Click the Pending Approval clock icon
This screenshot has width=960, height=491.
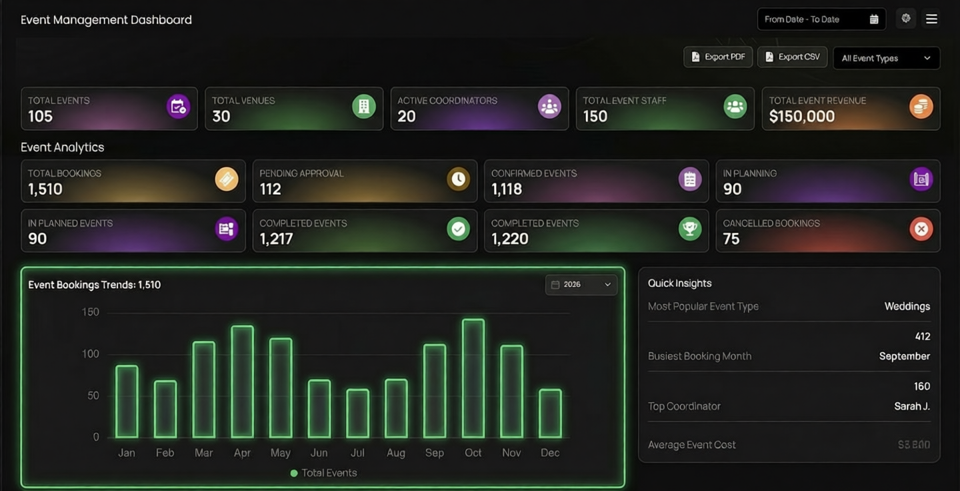pyautogui.click(x=458, y=179)
